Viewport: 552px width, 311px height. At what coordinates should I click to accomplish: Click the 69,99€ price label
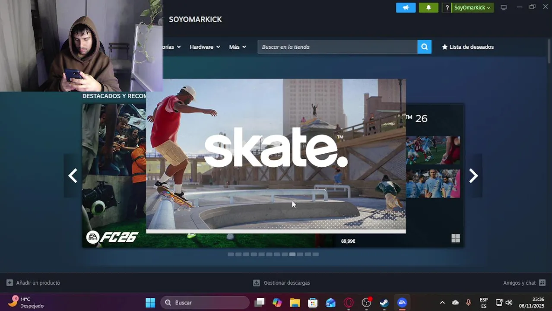pyautogui.click(x=348, y=241)
